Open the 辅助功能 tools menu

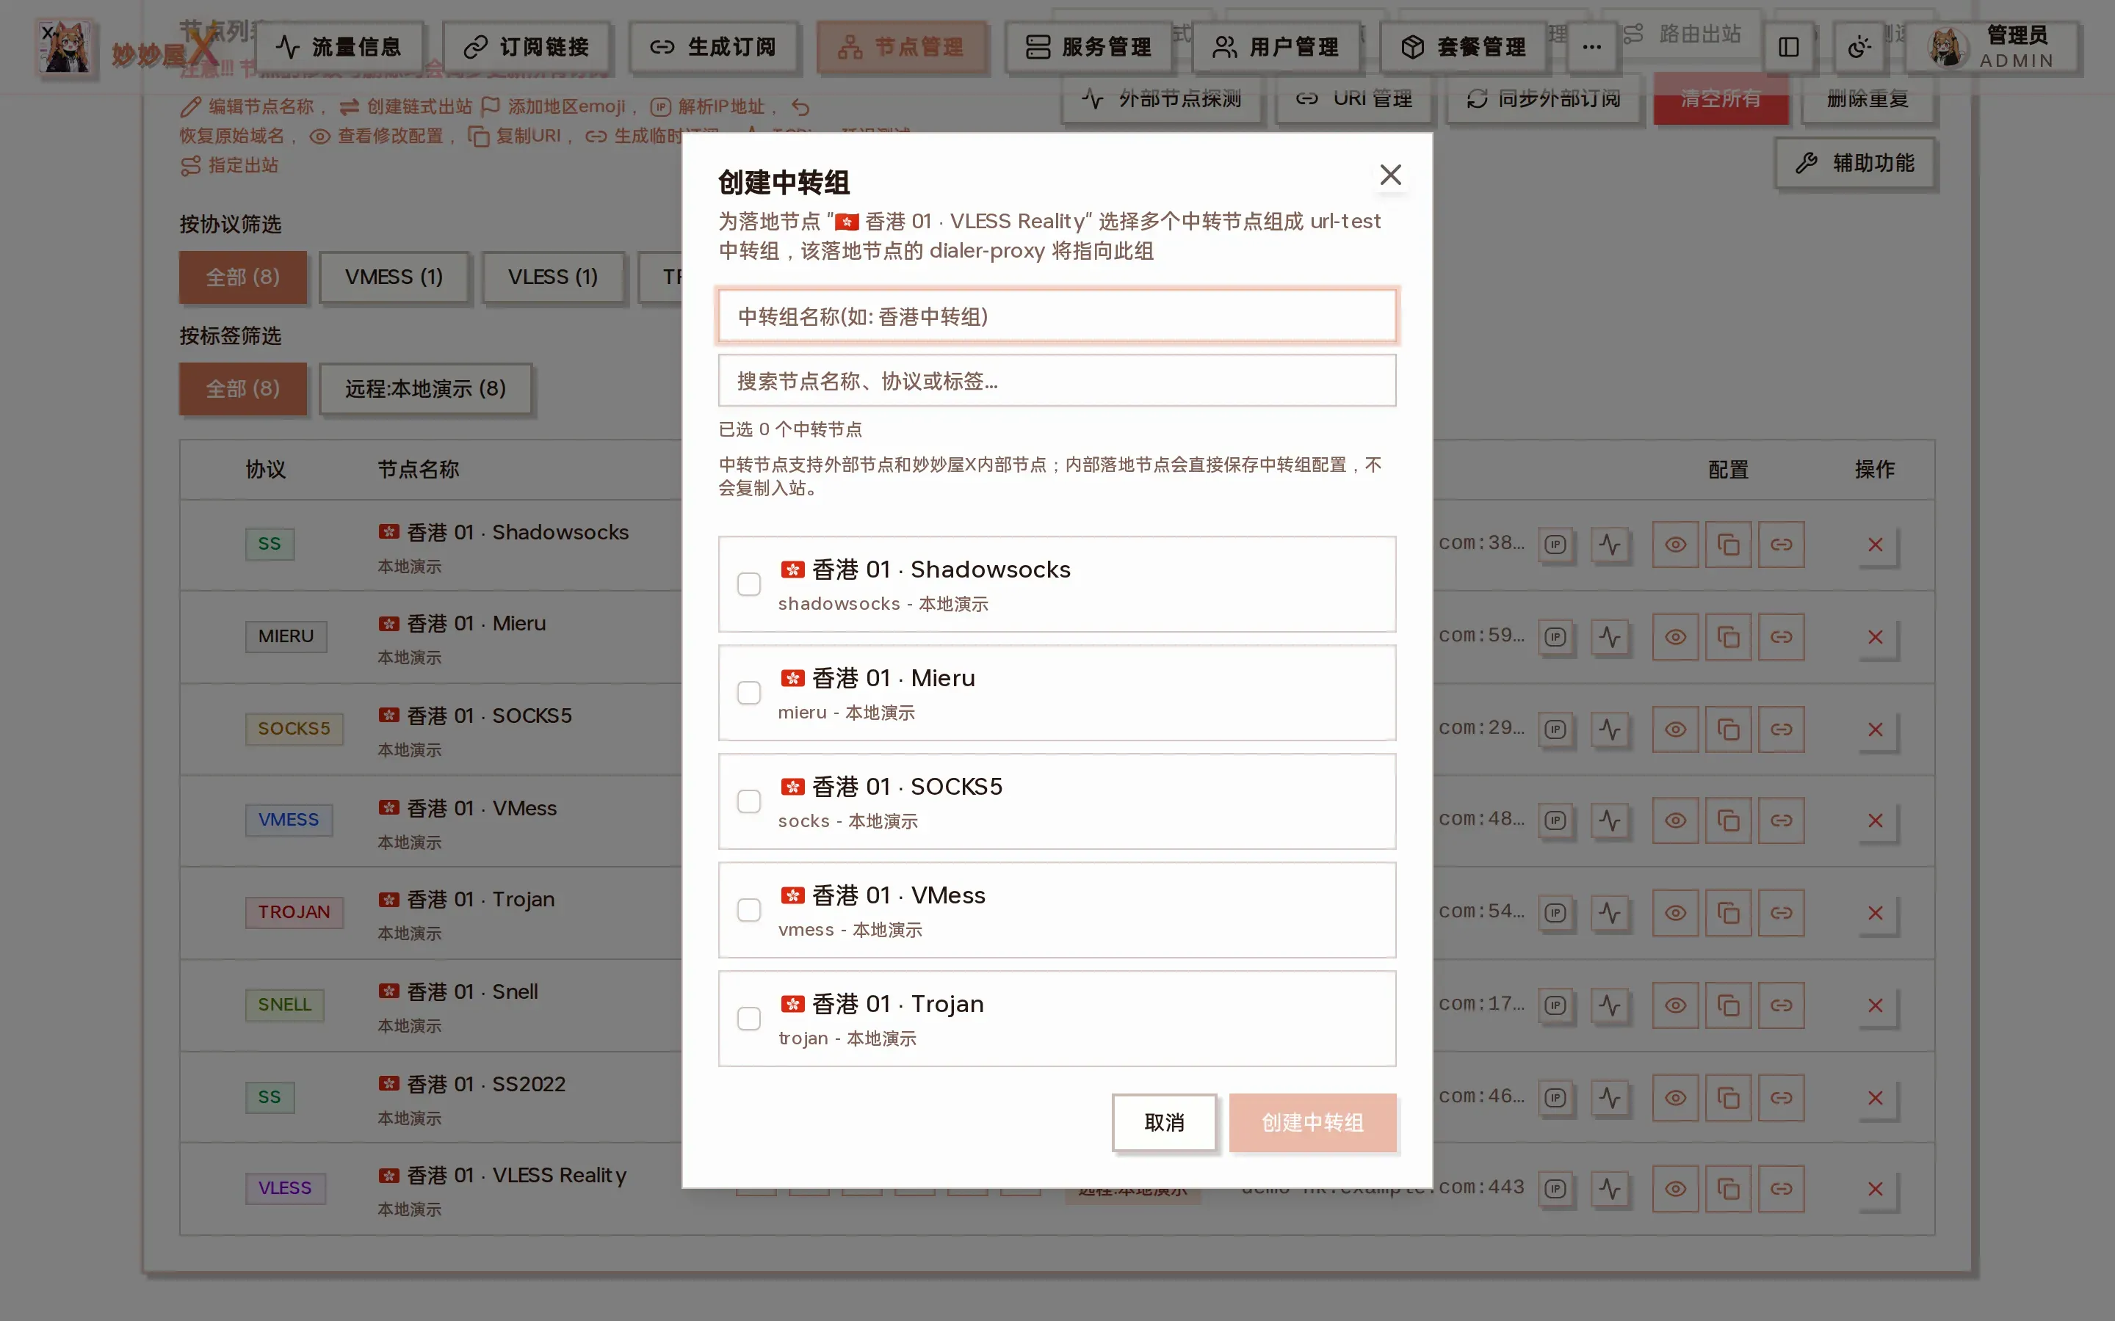[x=1854, y=164]
